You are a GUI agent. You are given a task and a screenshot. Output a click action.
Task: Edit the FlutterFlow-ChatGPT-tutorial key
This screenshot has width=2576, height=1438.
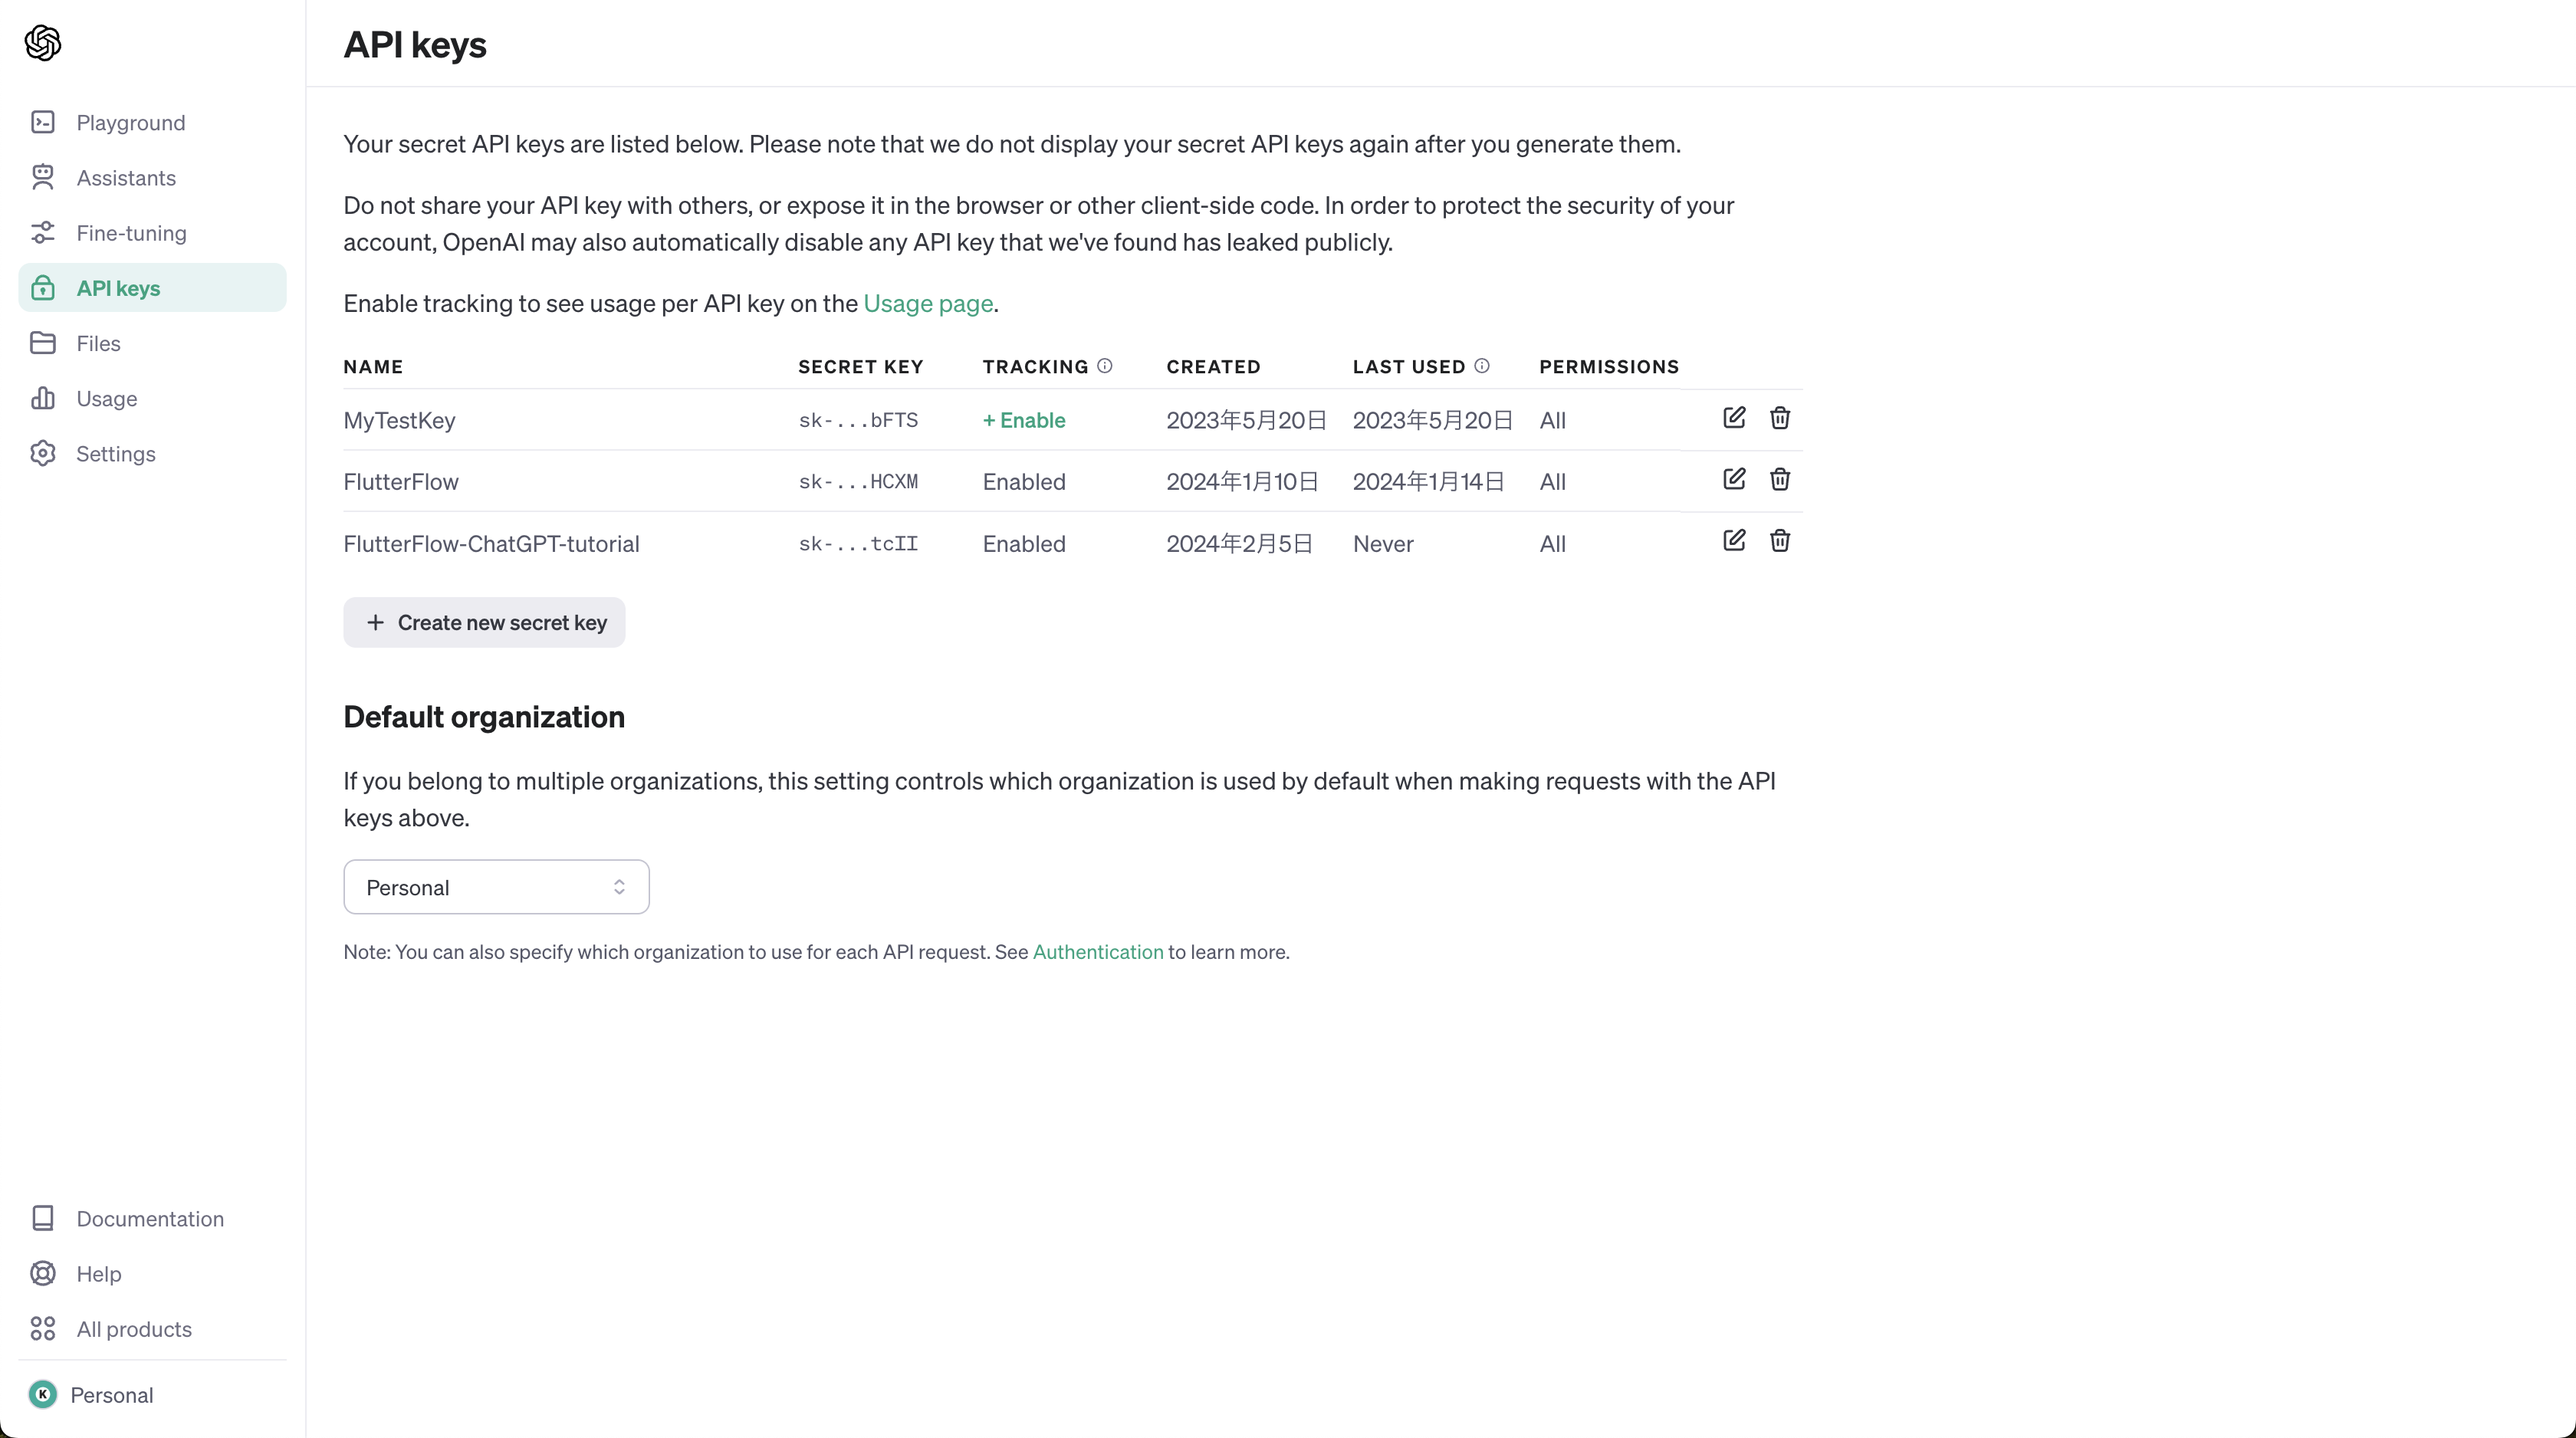pos(1734,541)
